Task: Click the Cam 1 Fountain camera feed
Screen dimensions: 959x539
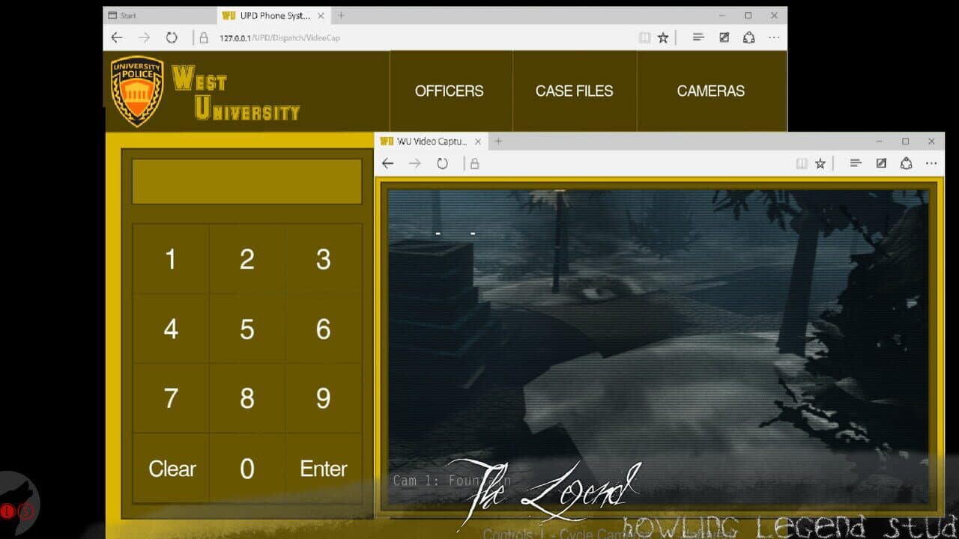Action: (x=659, y=347)
